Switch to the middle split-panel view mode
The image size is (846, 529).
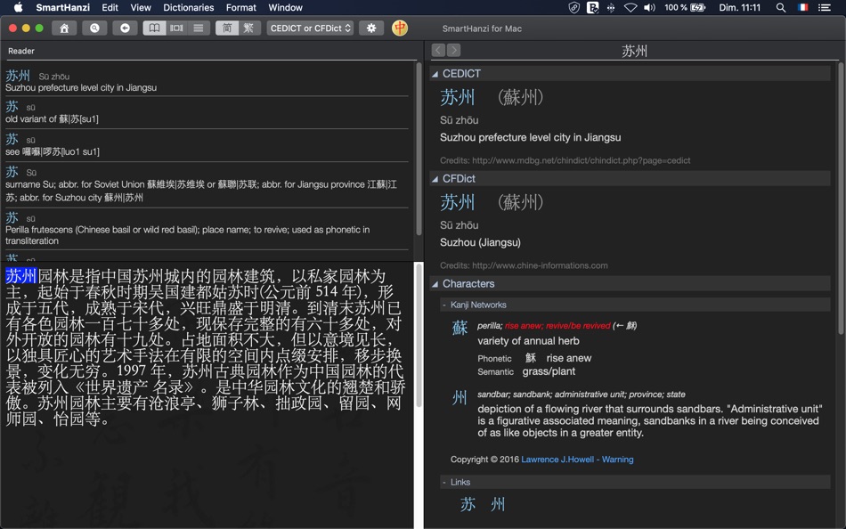coord(176,28)
